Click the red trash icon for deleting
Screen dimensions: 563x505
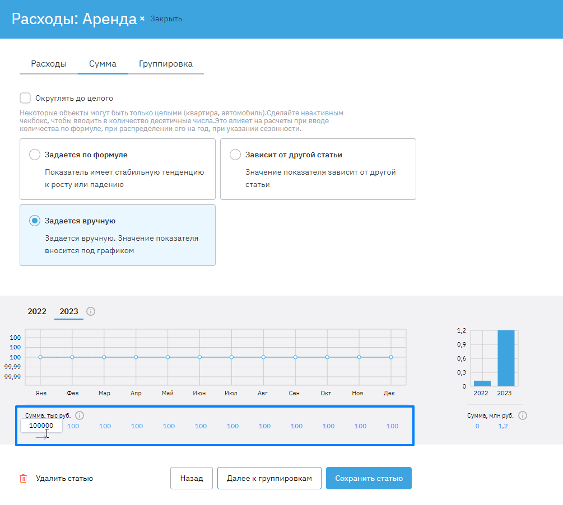[23, 479]
